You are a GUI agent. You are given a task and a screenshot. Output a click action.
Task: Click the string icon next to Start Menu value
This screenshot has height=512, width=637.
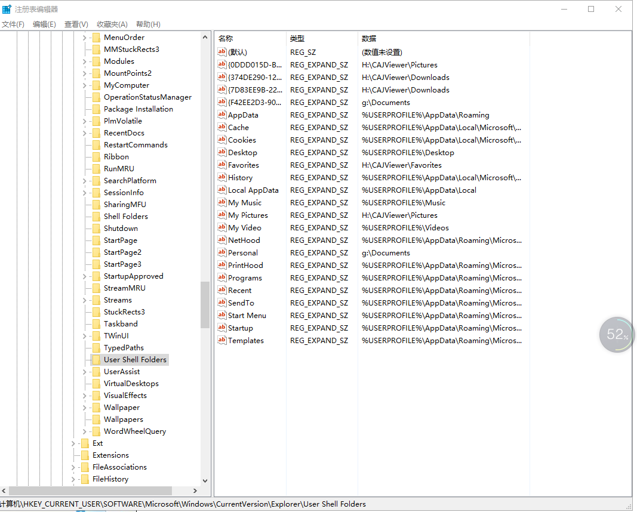(222, 315)
